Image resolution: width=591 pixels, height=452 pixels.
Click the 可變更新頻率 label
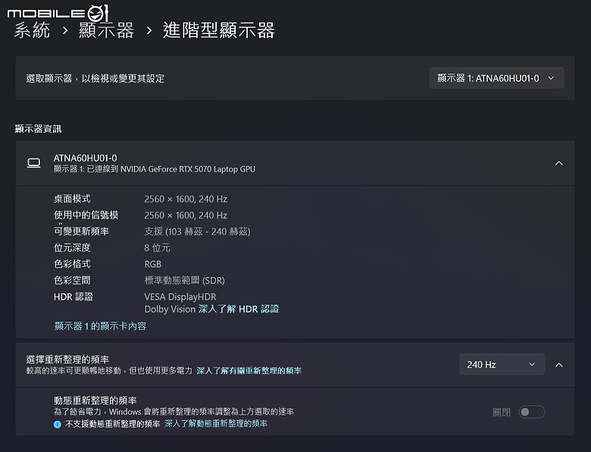(81, 231)
